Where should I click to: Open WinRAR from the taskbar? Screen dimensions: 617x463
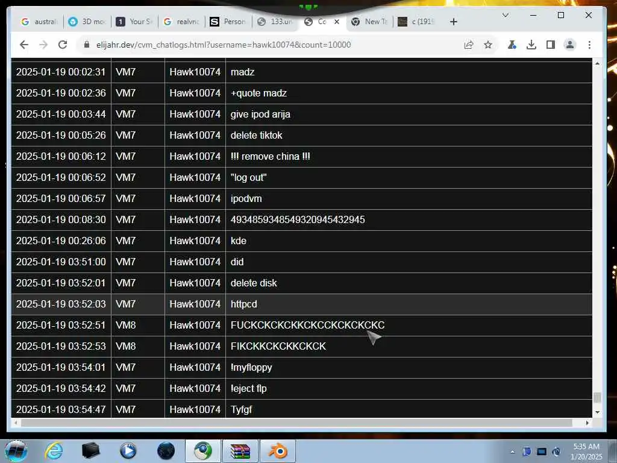pyautogui.click(x=240, y=451)
